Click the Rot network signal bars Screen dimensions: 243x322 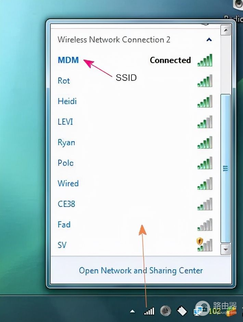[205, 81]
